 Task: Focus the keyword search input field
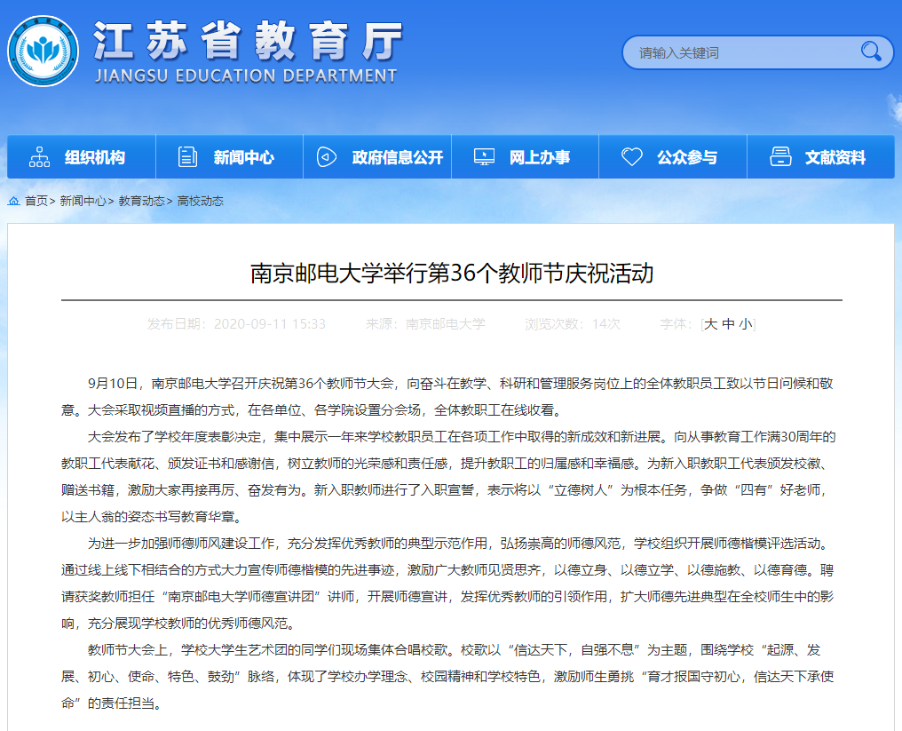[x=741, y=52]
